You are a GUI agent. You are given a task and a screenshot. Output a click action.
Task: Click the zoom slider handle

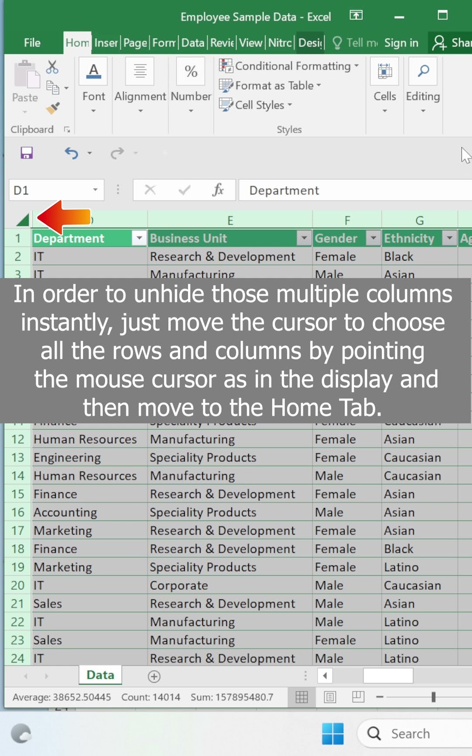click(434, 697)
